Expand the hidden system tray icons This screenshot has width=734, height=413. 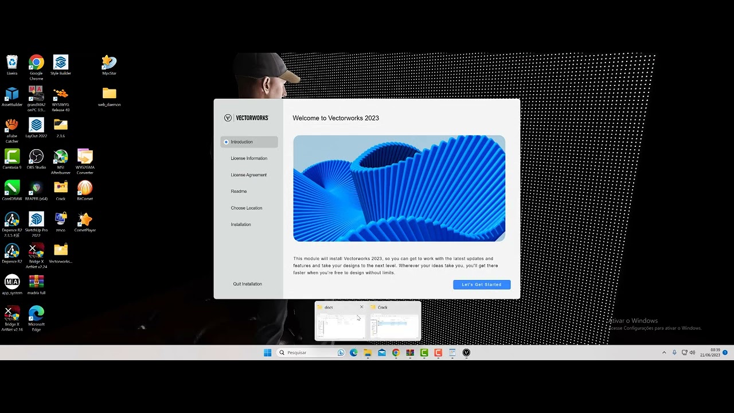(664, 353)
